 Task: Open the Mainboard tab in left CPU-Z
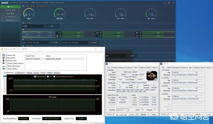(122, 68)
